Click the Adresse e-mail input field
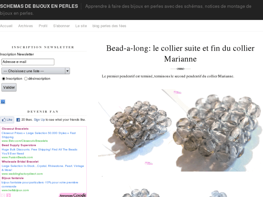The width and height of the screenshot is (263, 197). coord(28,62)
